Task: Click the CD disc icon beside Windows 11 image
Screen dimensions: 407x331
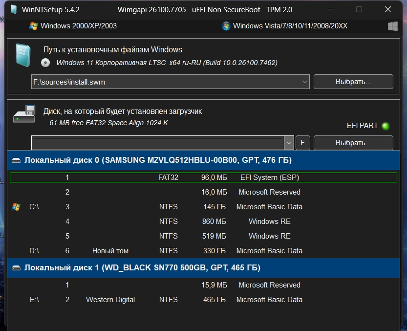Action: click(45, 63)
